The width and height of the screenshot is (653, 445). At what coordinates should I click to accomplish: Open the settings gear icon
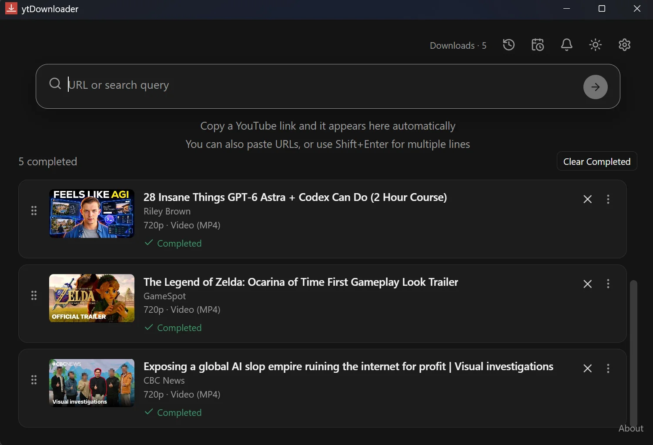click(624, 45)
